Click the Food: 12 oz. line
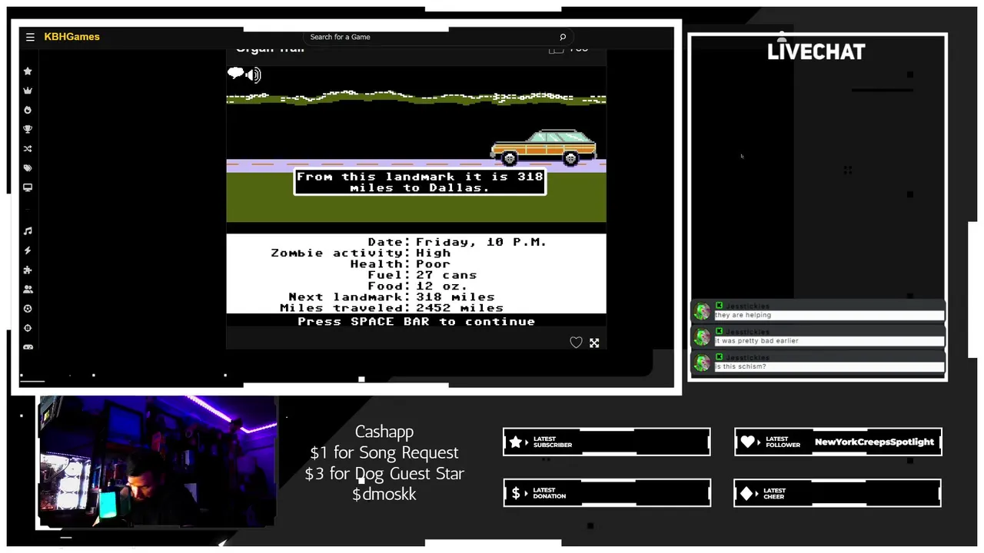This screenshot has width=984, height=553. tap(417, 286)
